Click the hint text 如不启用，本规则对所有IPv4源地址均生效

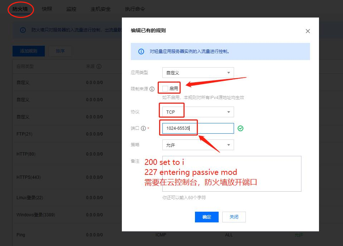pyautogui.click(x=203, y=98)
